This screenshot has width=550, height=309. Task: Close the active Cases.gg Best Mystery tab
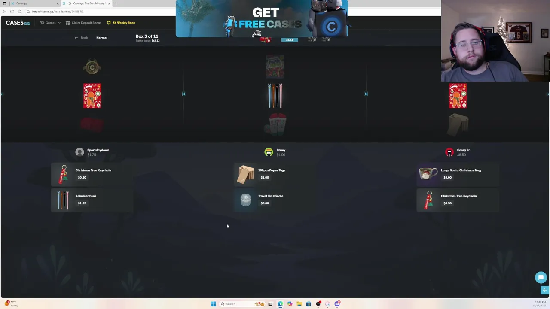109,3
